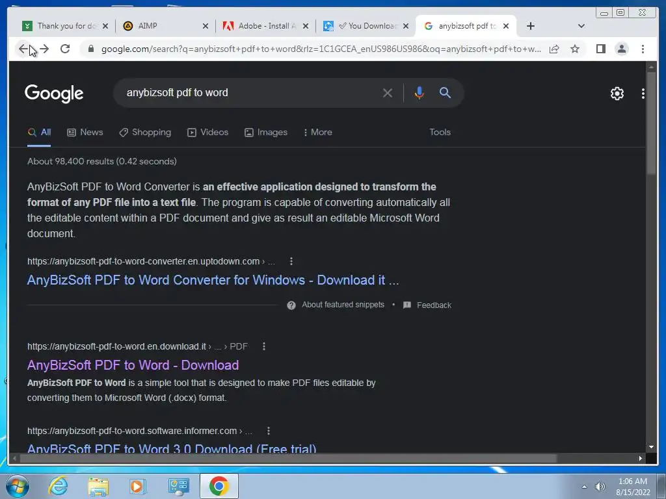Close the Adobe - Install tab

tap(306, 26)
